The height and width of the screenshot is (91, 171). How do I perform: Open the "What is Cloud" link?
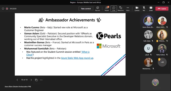click(x=85, y=52)
